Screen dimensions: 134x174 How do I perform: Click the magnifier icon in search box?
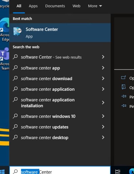click(15, 172)
